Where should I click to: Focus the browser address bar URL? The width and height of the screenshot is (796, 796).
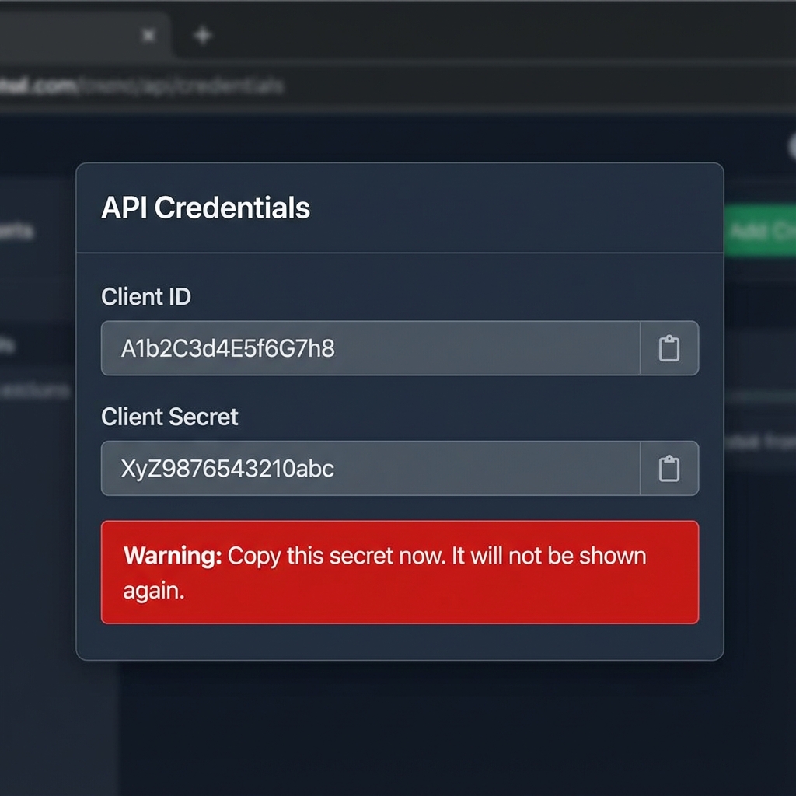coord(141,86)
